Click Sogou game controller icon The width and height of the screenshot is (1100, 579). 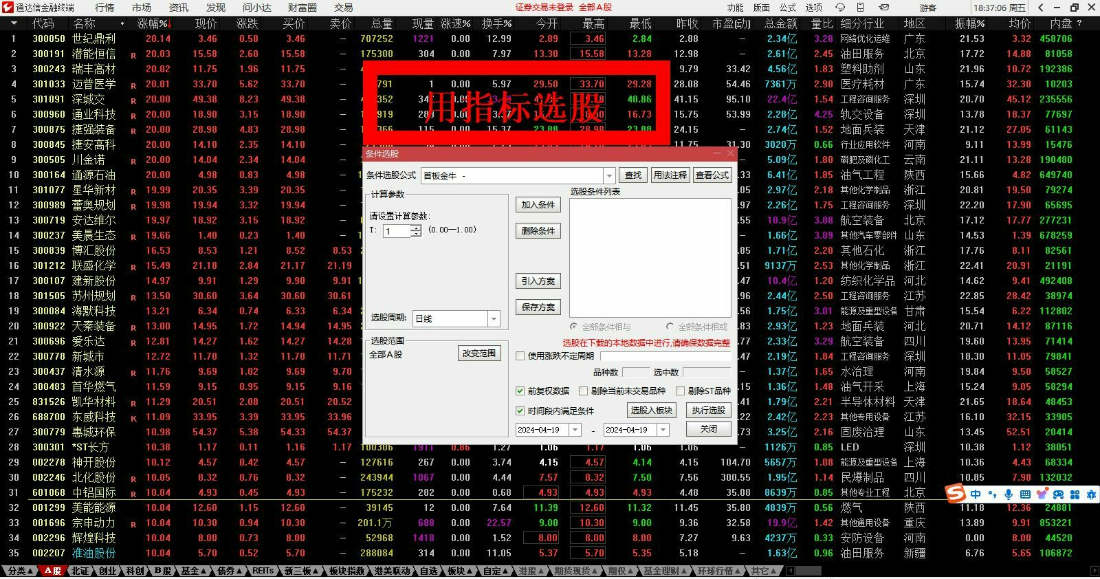[1058, 494]
